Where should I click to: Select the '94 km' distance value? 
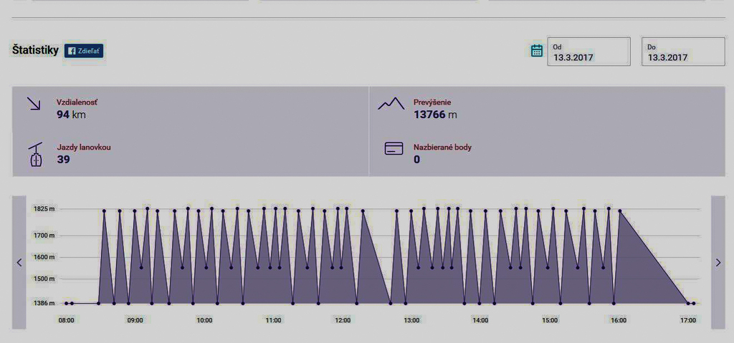[x=71, y=114]
